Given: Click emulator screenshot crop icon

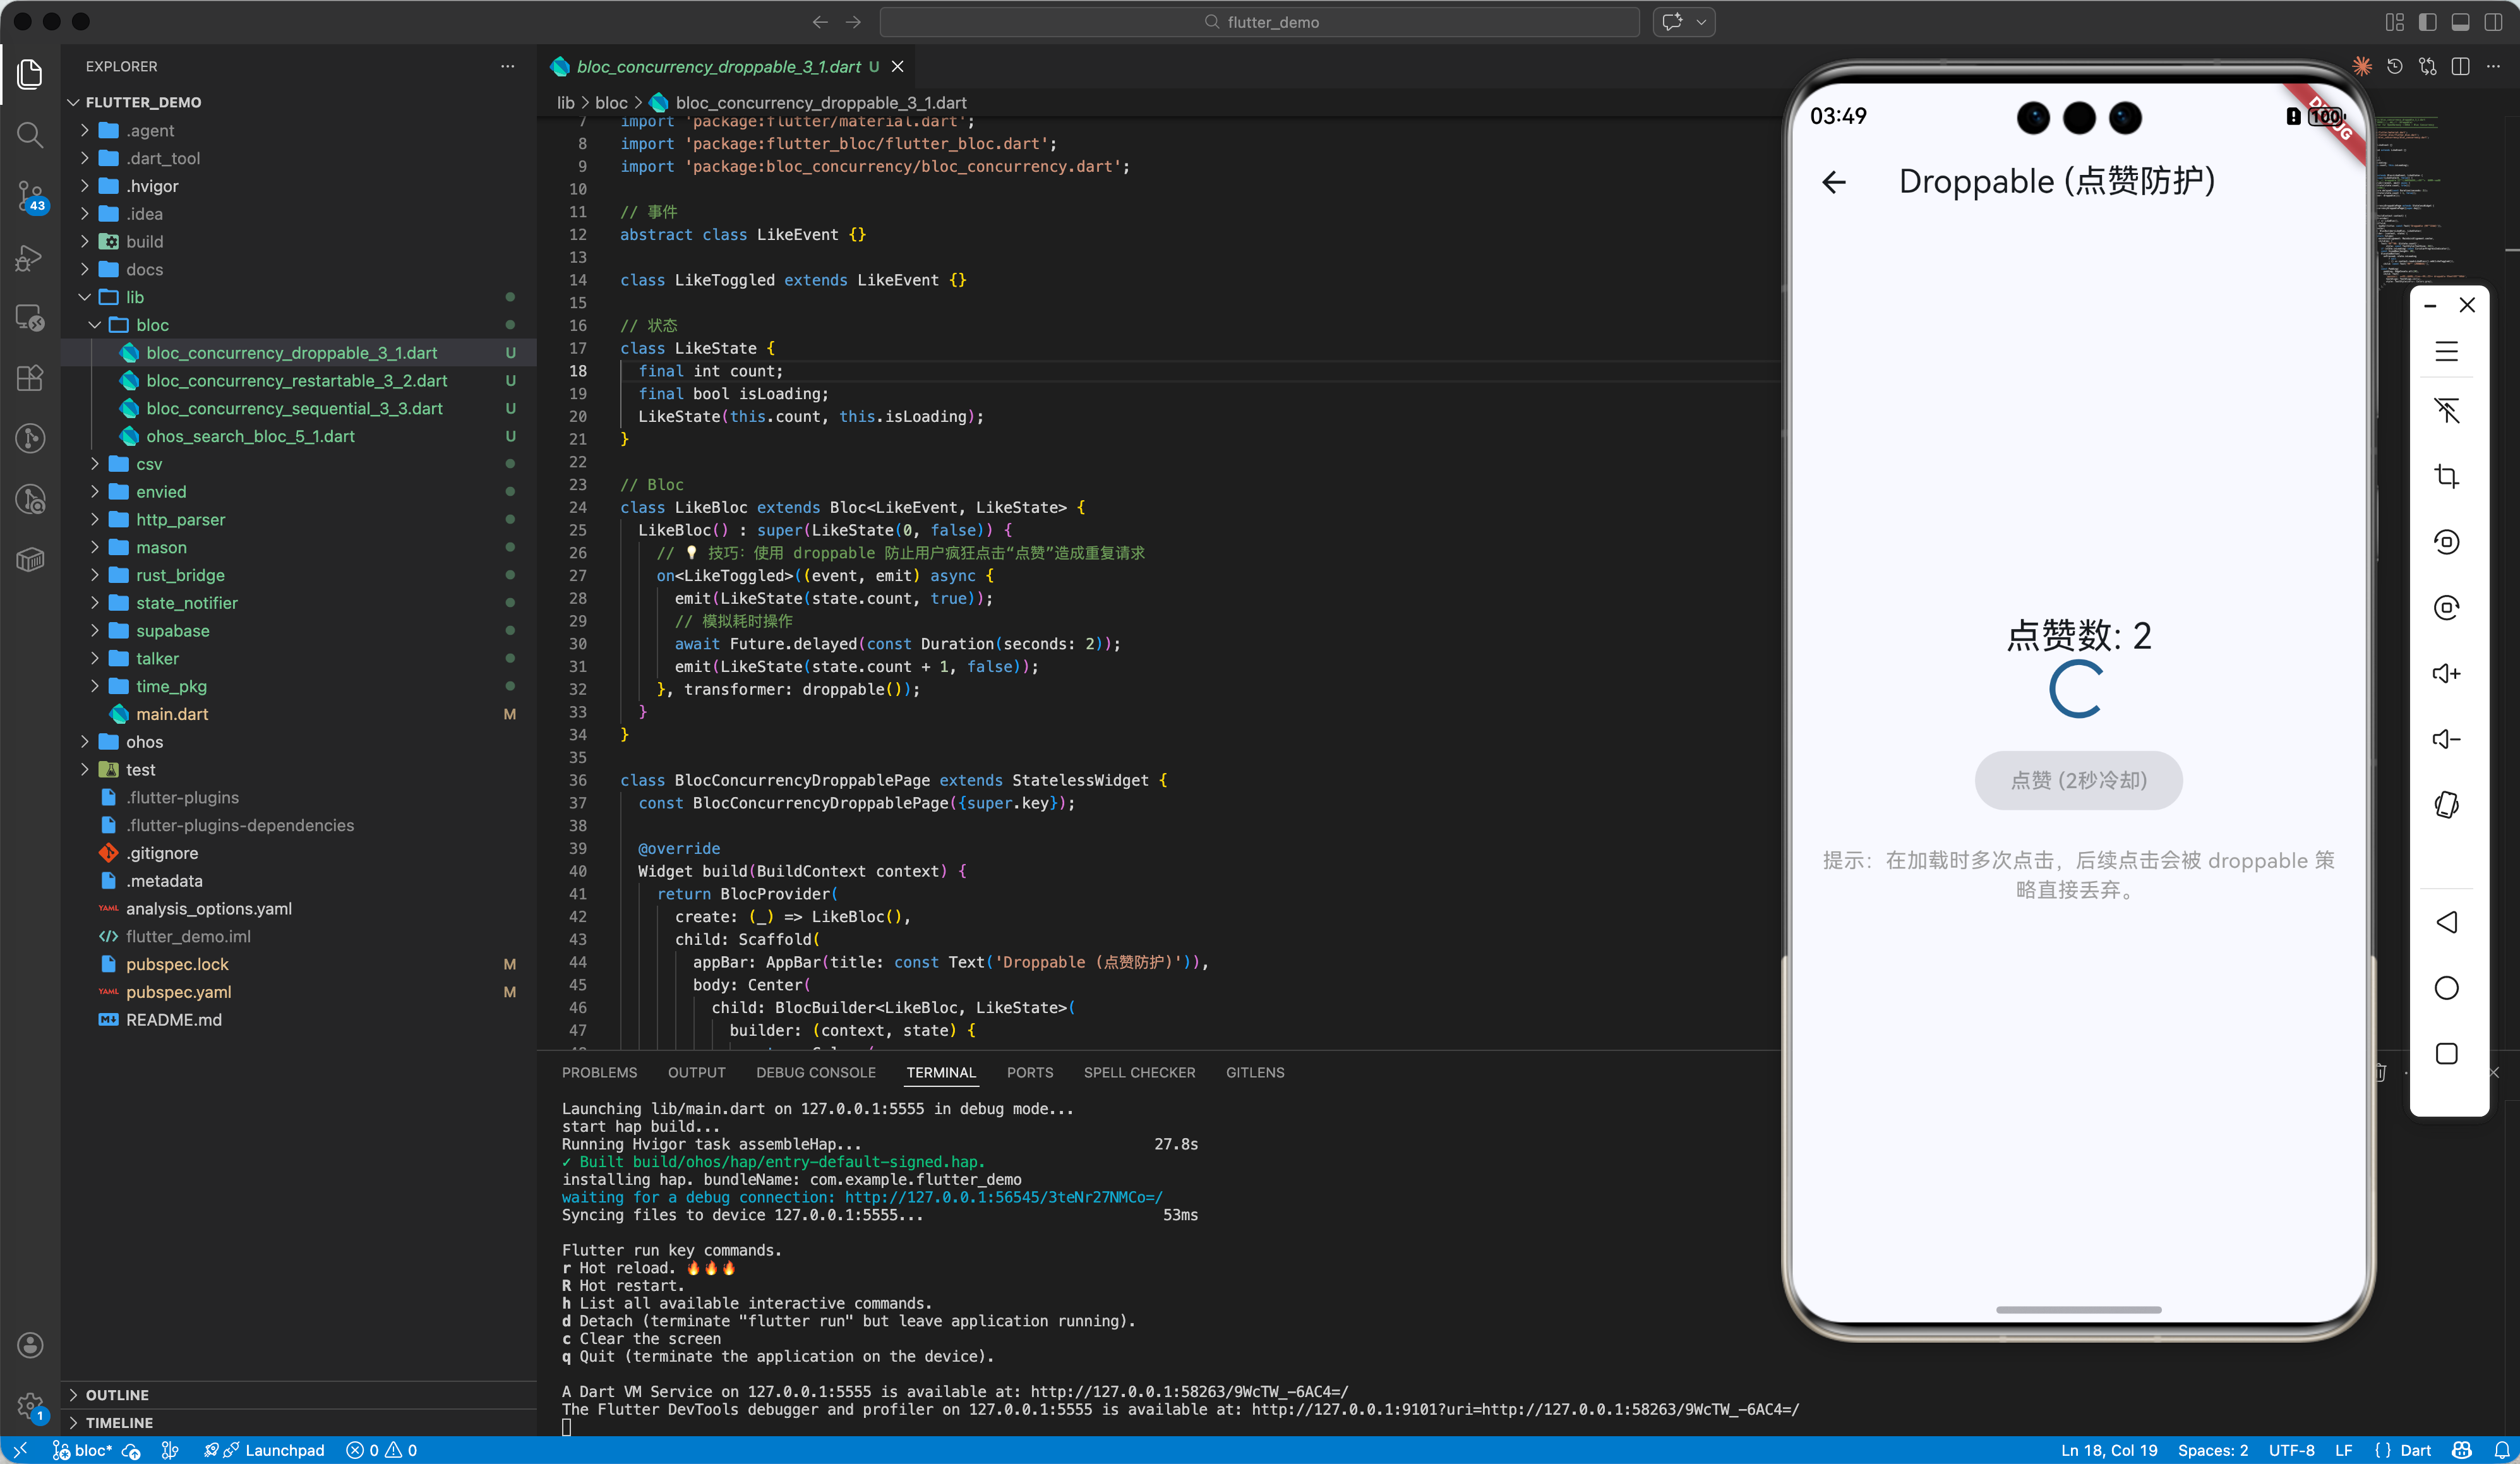Looking at the screenshot, I should (x=2446, y=476).
